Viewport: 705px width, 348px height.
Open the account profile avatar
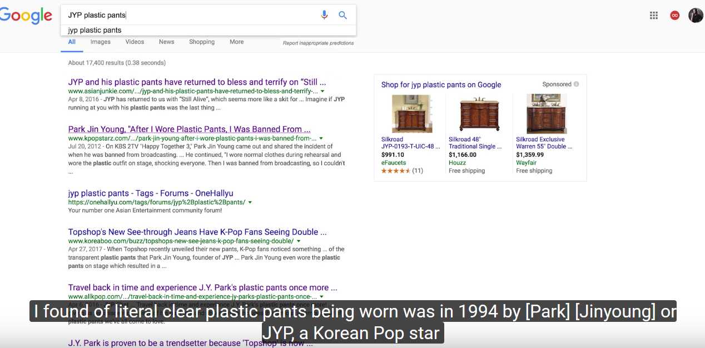pos(696,16)
